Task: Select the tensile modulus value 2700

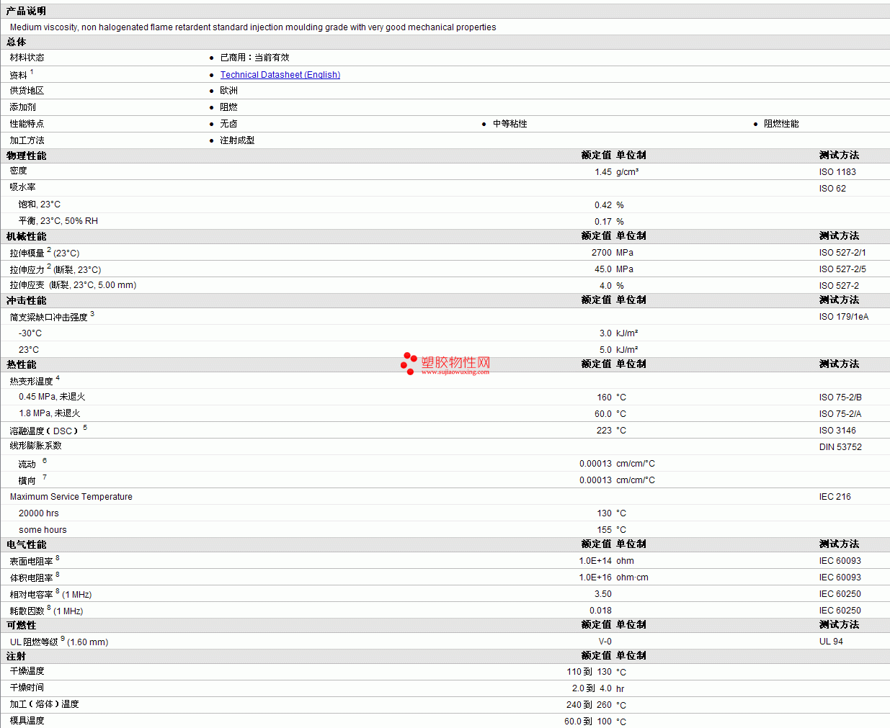Action: point(602,253)
